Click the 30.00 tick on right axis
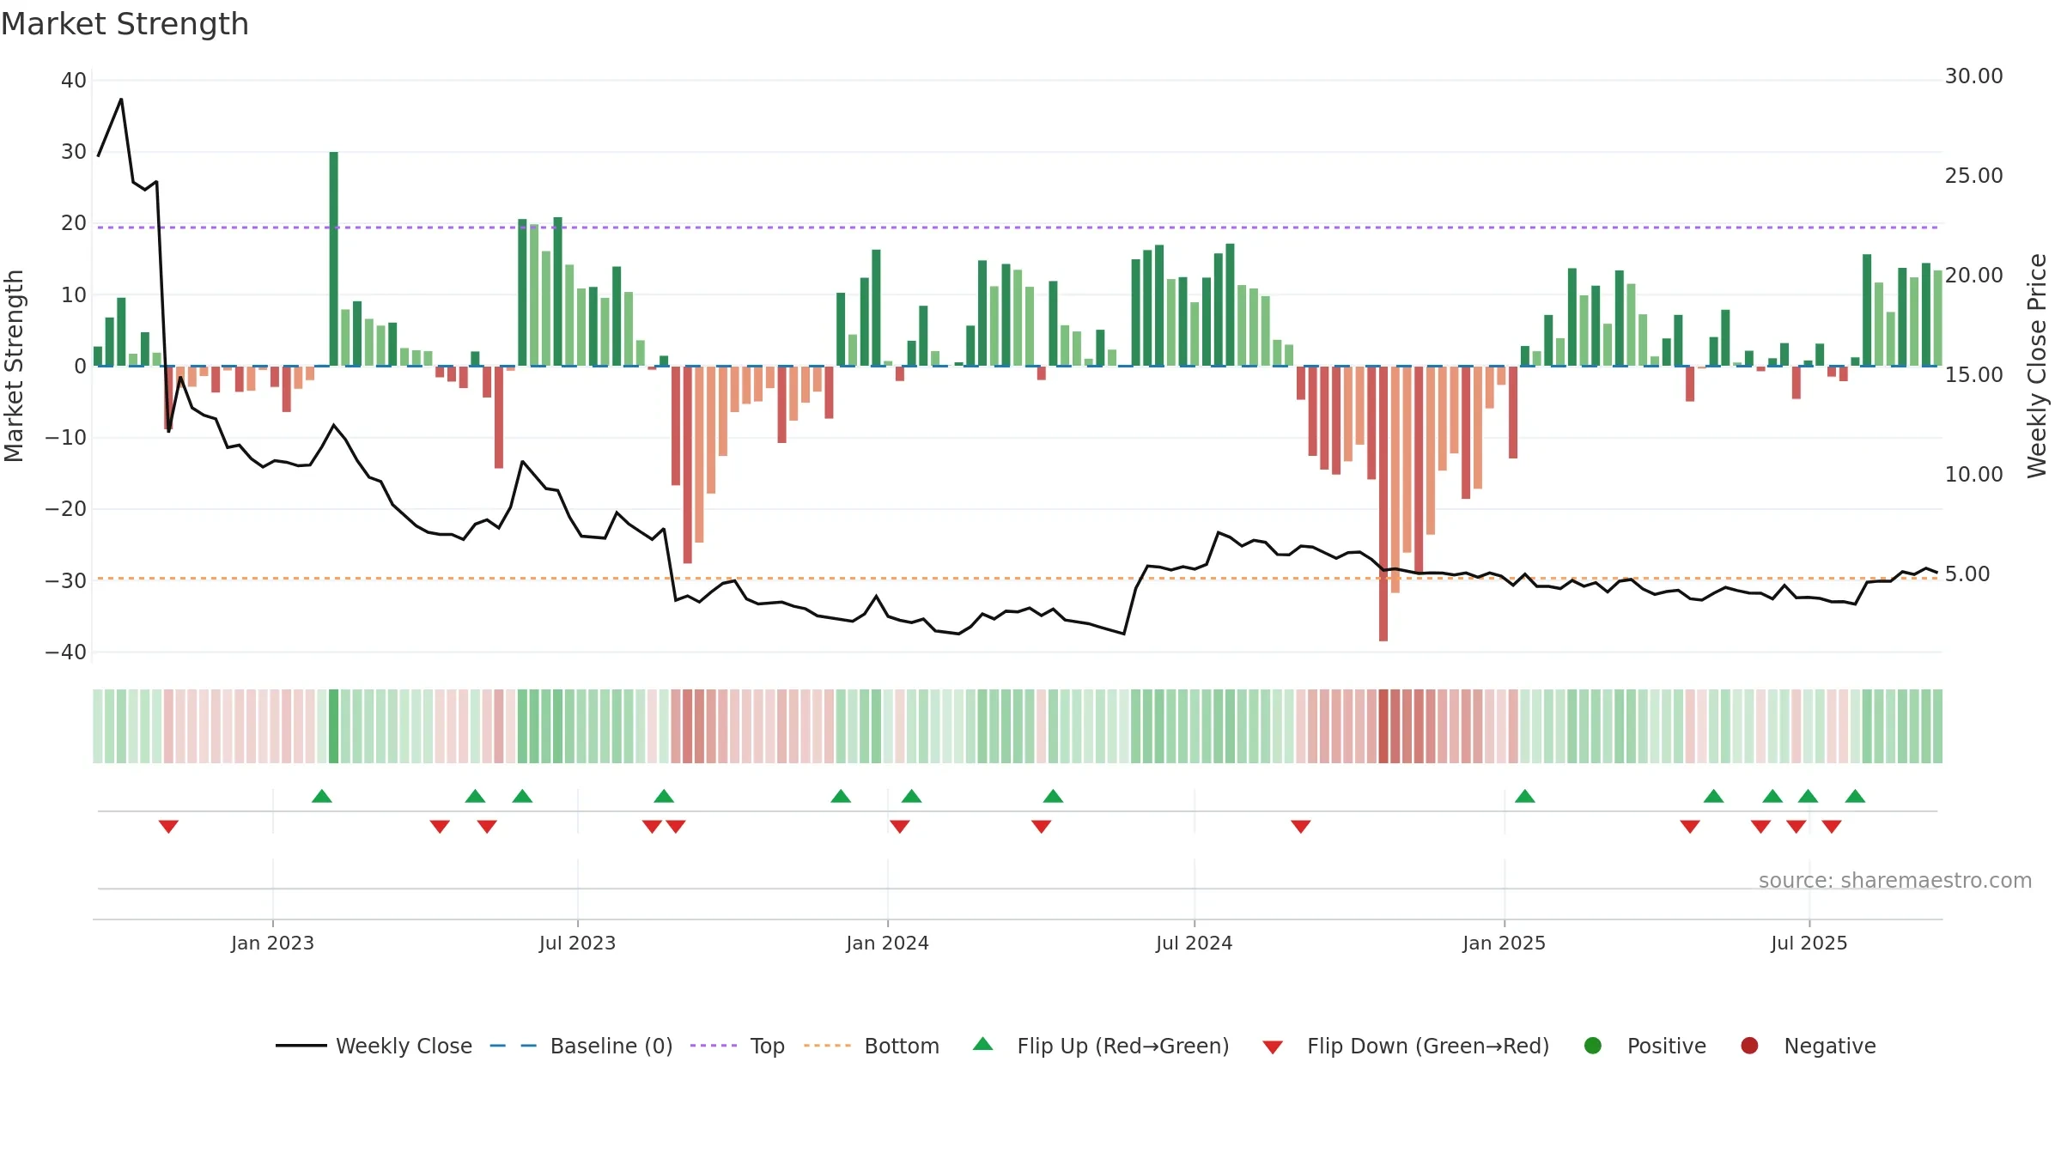 [x=1973, y=76]
